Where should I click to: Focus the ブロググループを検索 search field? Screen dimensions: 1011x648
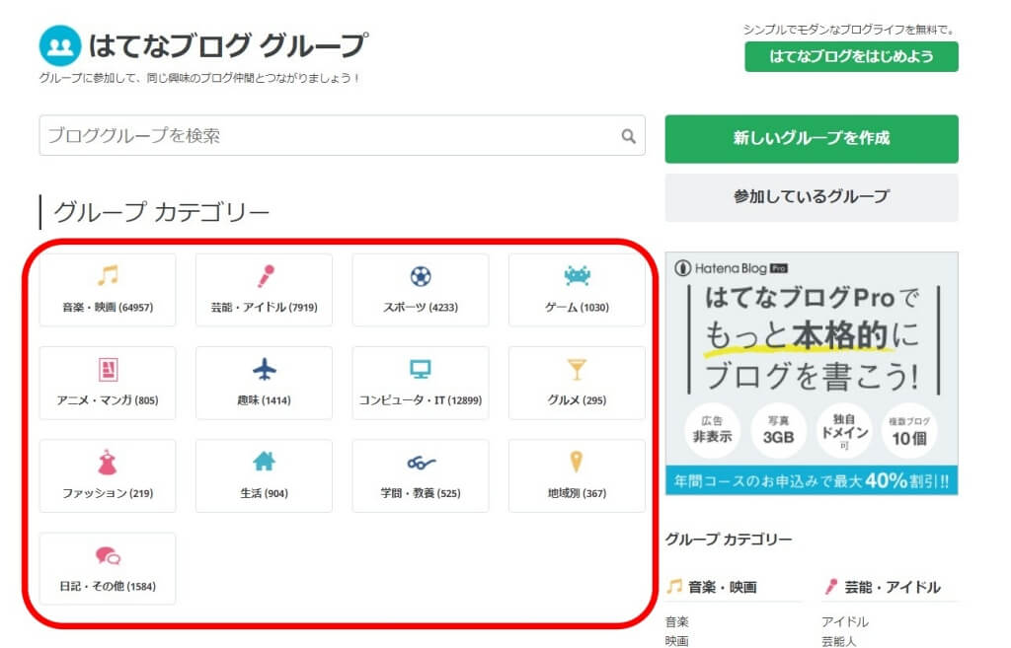tap(342, 136)
